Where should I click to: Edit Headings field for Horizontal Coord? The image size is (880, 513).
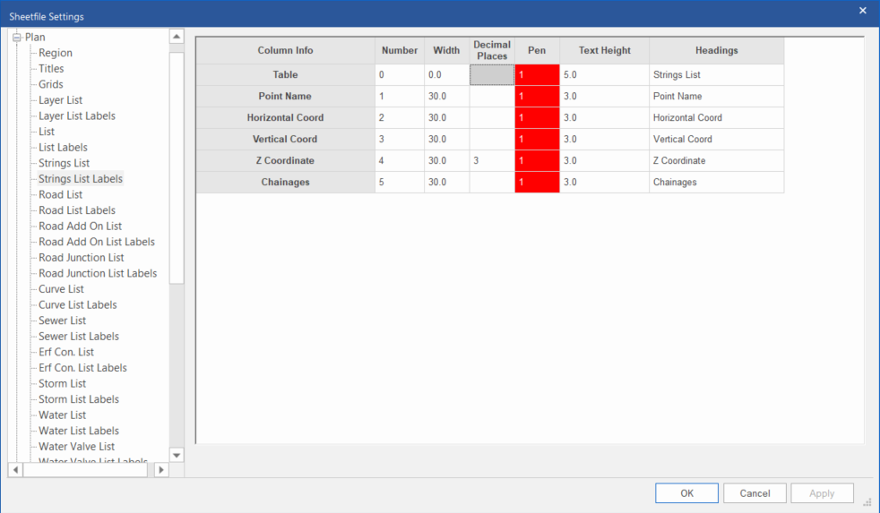[715, 118]
